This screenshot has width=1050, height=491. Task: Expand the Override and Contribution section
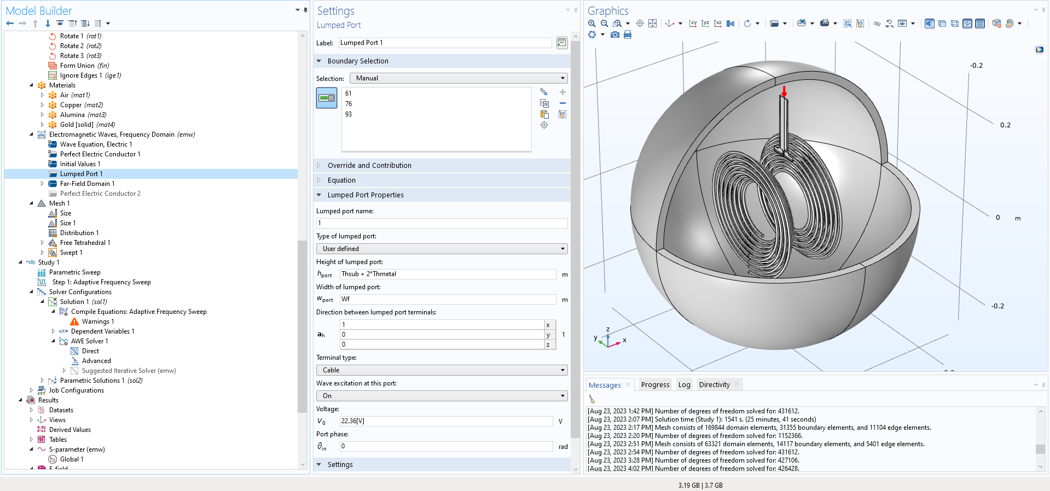[x=369, y=165]
